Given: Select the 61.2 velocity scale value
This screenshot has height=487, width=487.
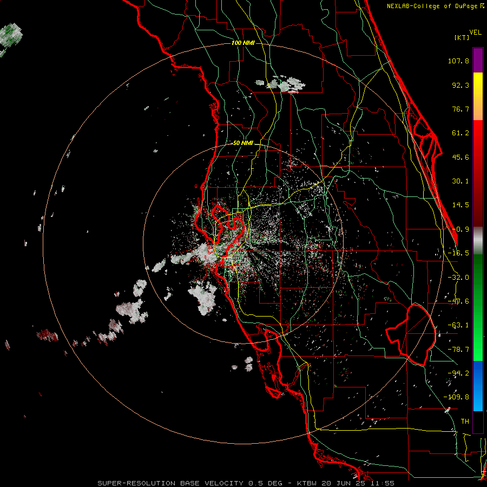Looking at the screenshot, I should coord(460,133).
